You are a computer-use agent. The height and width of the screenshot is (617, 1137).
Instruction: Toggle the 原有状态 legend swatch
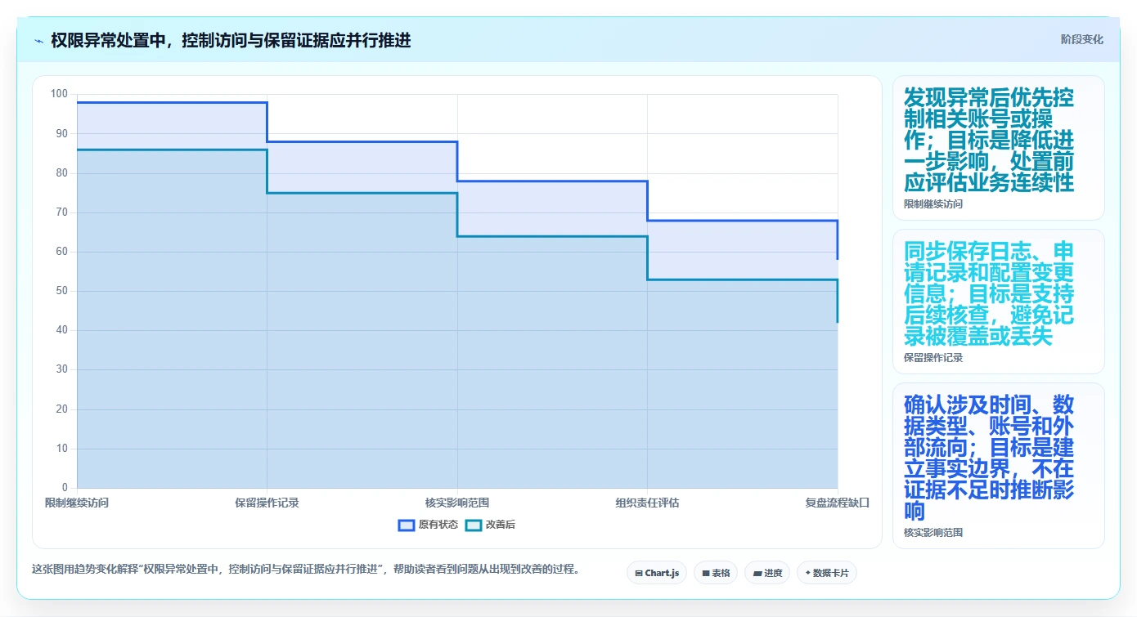[x=407, y=525]
